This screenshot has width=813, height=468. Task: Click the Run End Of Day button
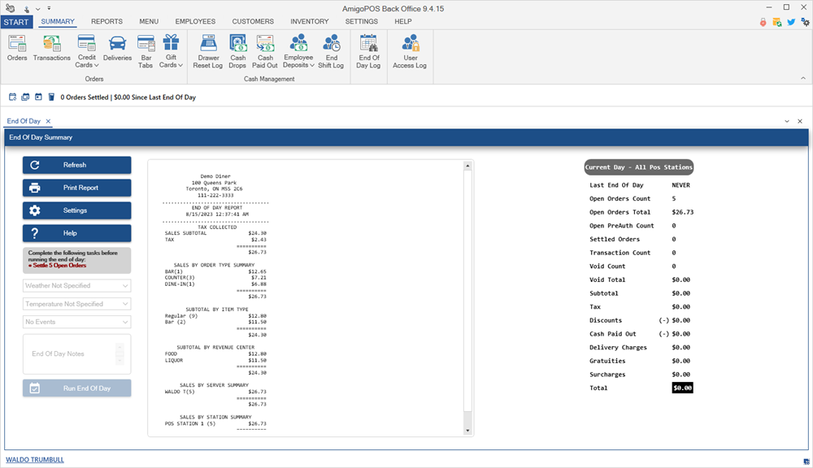[76, 388]
